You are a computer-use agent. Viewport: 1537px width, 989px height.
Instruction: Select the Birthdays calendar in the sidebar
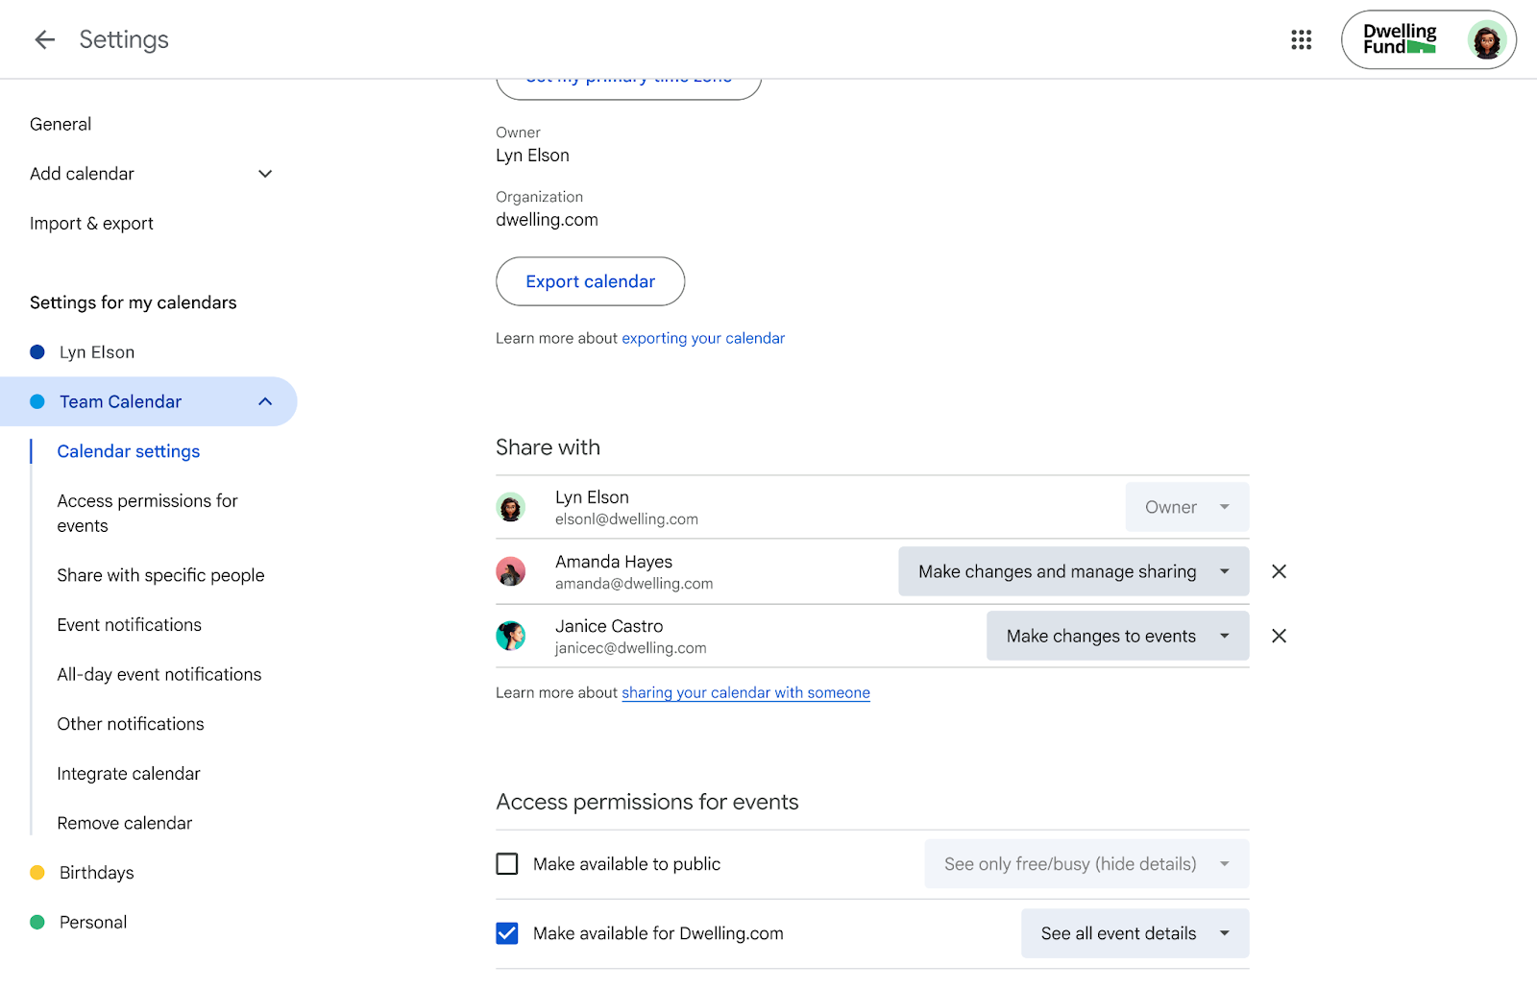tap(95, 872)
